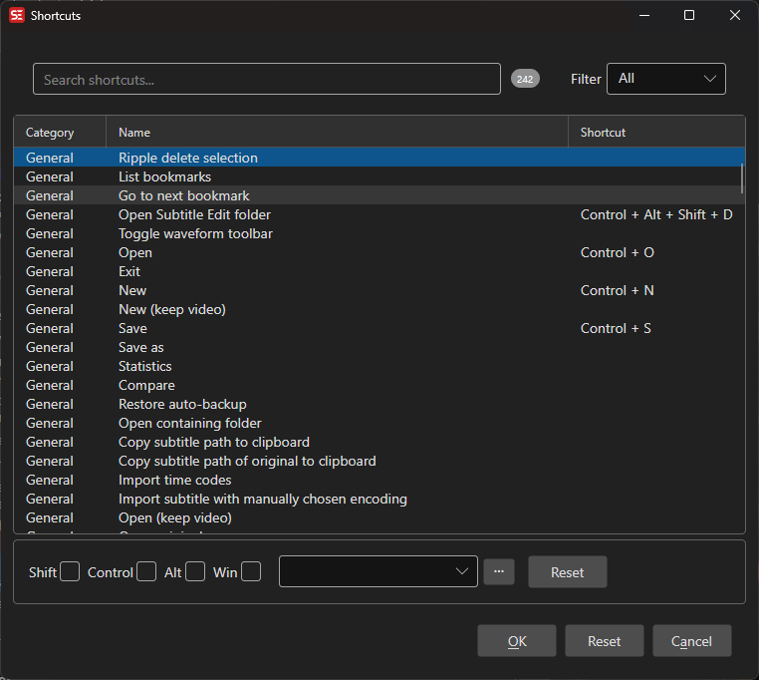Maximize the Shortcuts window
Viewport: 759px width, 680px height.
pyautogui.click(x=688, y=15)
